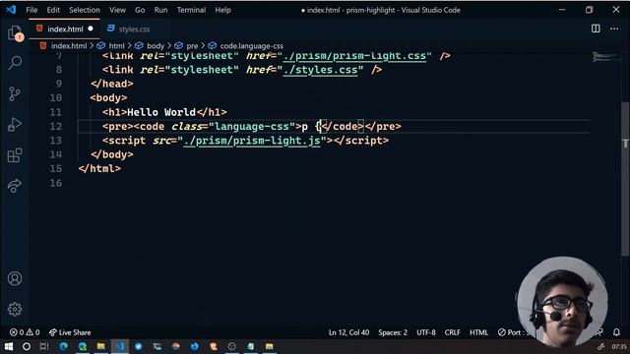Open Task View in the taskbar

pos(44,346)
